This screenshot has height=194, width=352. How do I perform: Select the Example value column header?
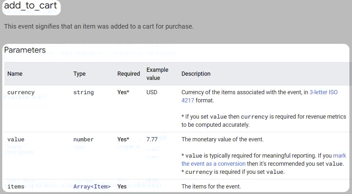[157, 74]
